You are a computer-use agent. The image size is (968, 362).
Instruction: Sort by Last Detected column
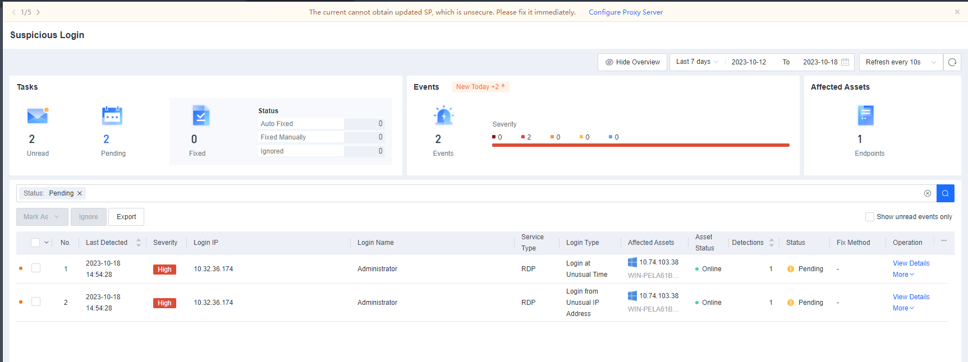(x=139, y=243)
